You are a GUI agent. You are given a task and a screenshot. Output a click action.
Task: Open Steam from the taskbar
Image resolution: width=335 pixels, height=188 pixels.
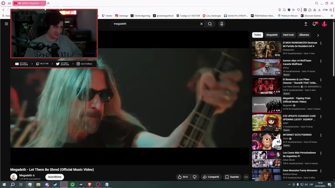[x=55, y=185]
